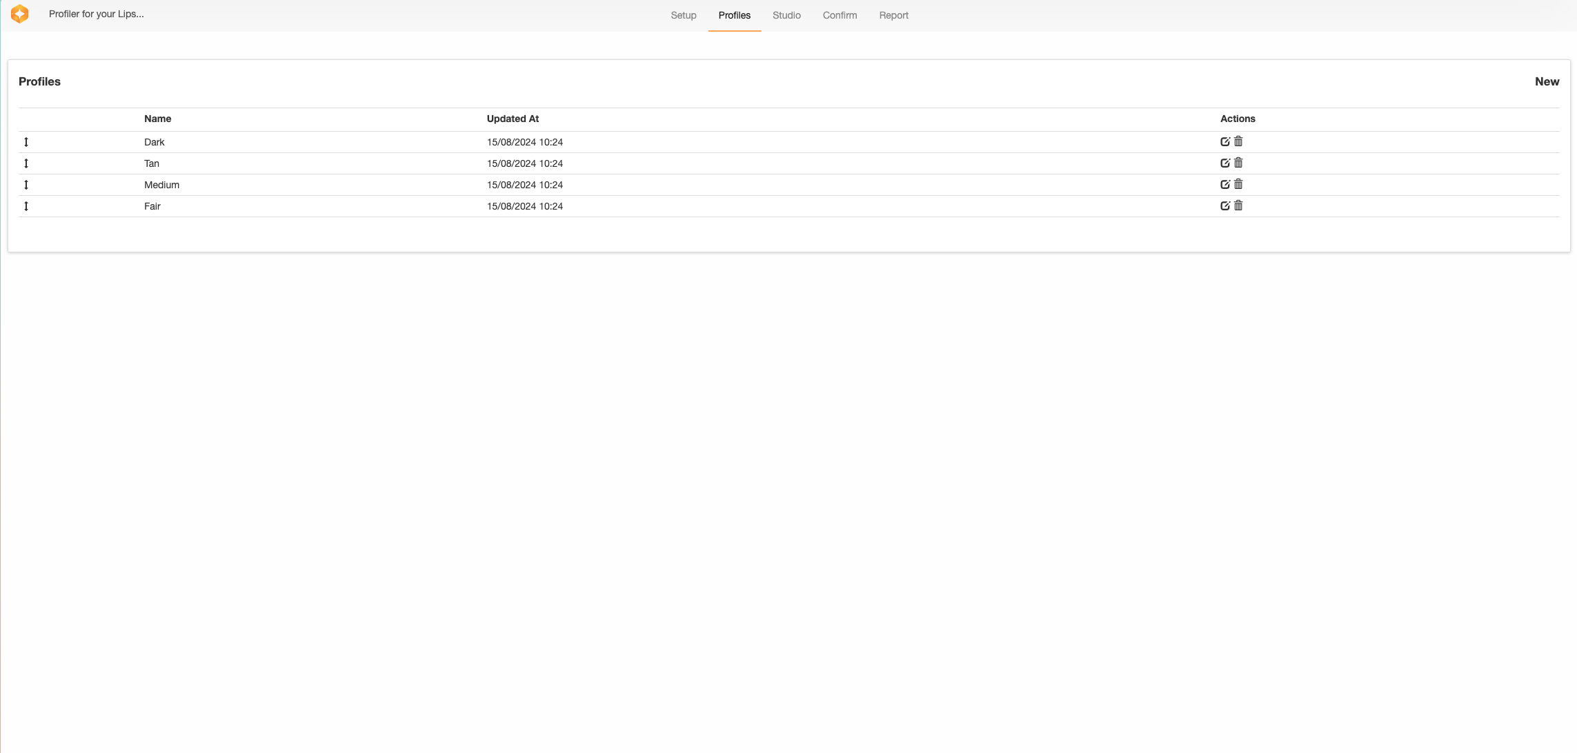Image resolution: width=1577 pixels, height=753 pixels.
Task: Switch to the Studio tab
Action: [786, 15]
